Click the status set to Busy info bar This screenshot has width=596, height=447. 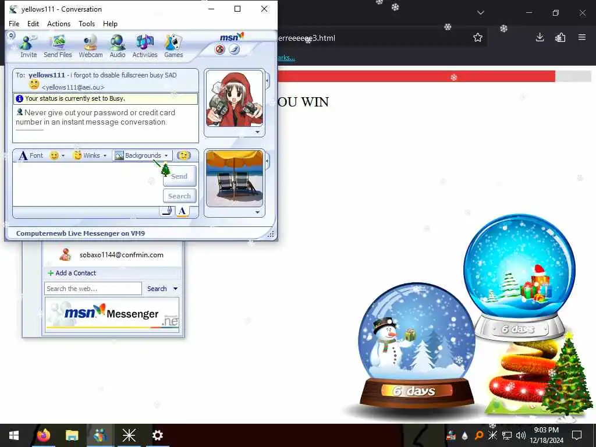pyautogui.click(x=106, y=98)
